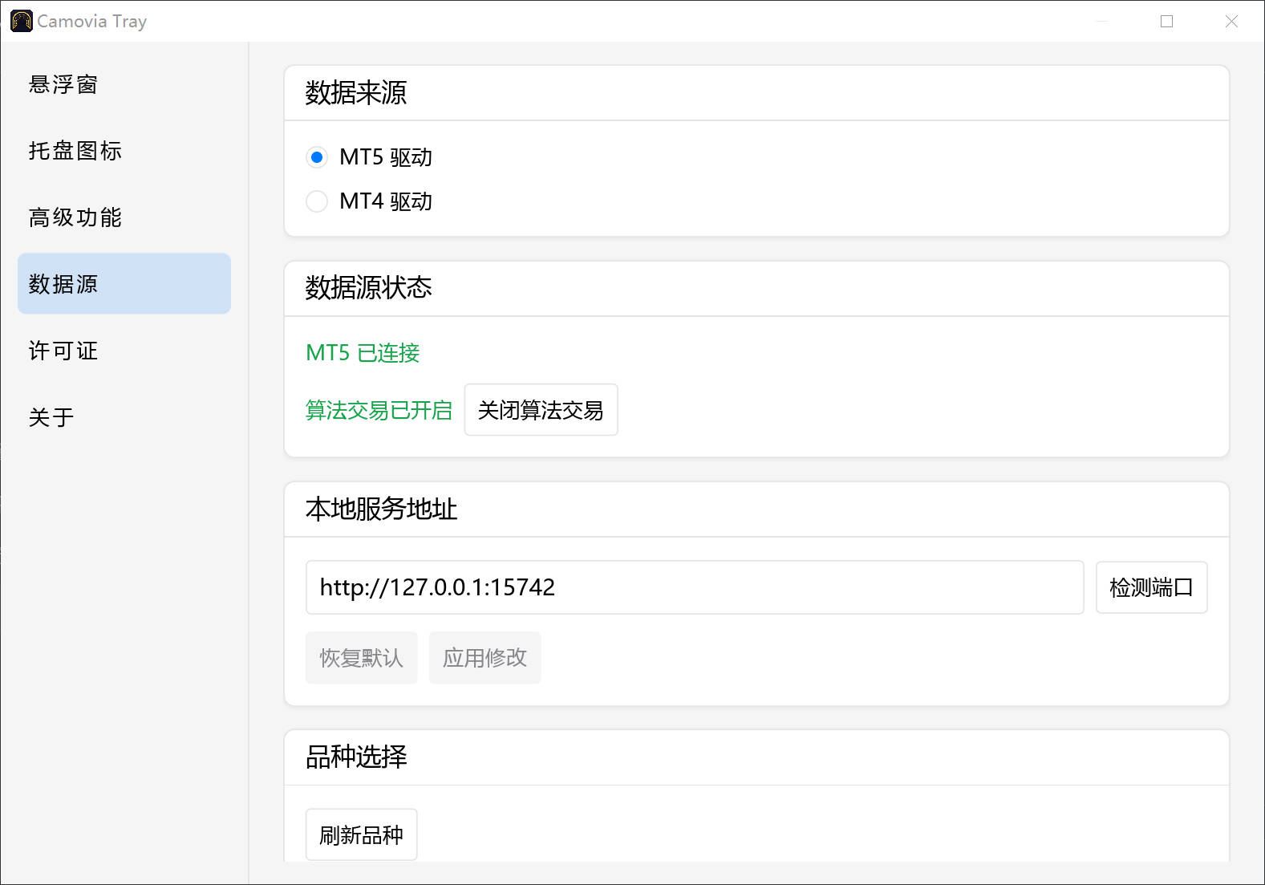1265x885 pixels.
Task: Focus the local service address field
Action: (x=695, y=587)
